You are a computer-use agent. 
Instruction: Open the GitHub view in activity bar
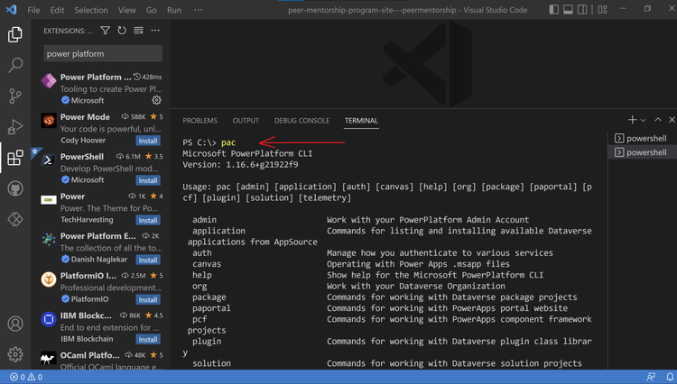(x=15, y=188)
